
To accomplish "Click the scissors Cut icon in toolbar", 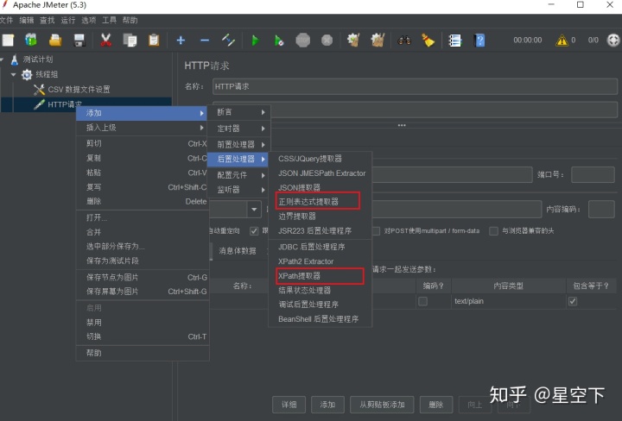I will tap(105, 40).
